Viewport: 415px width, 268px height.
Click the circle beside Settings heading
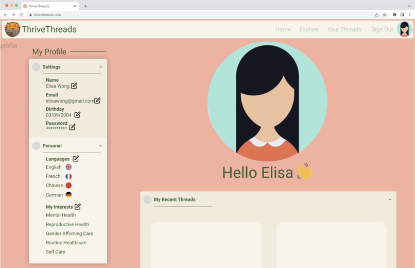(36, 66)
